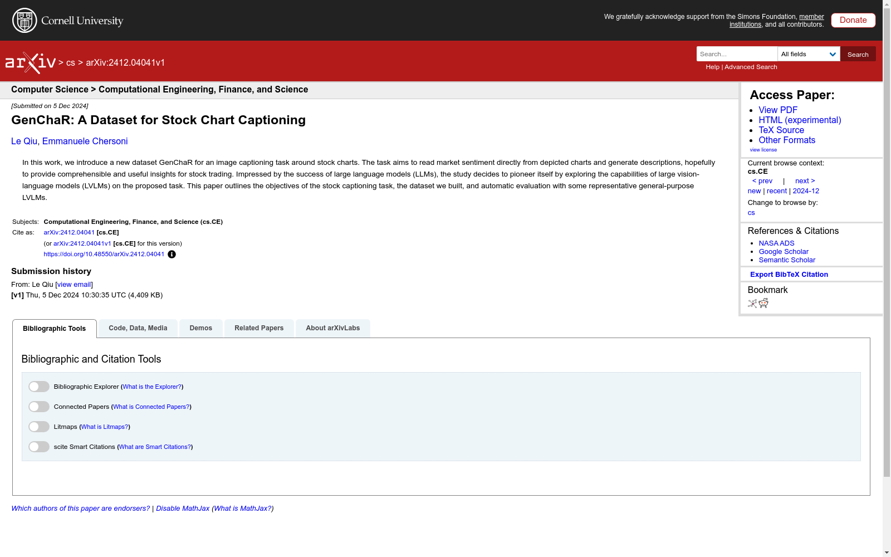Open the view license link
Screen dimensions: 891x557
tap(763, 150)
